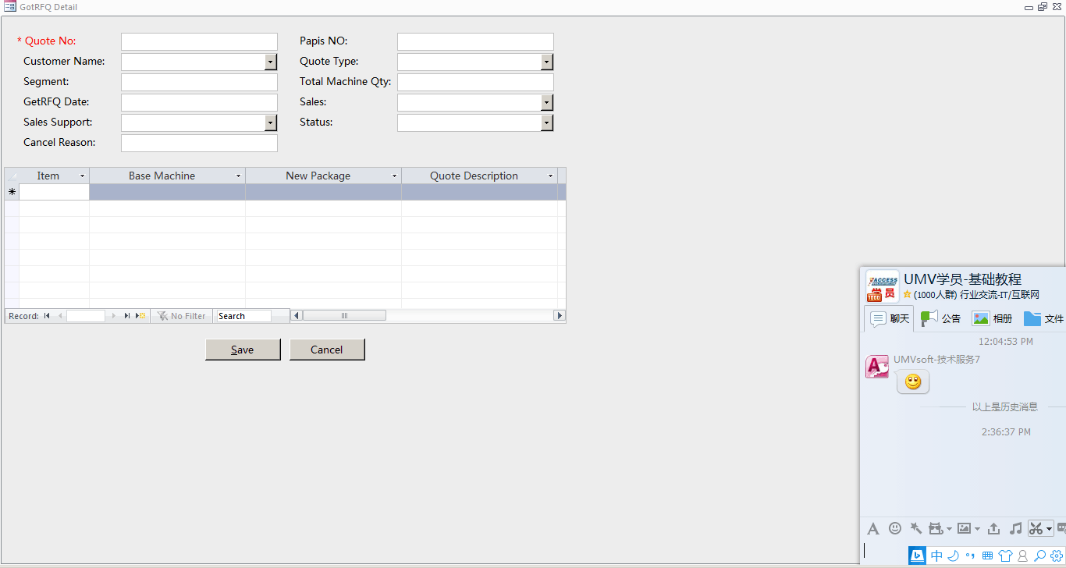This screenshot has height=568, width=1066.
Task: Toggle Chinese input mode in IME bar
Action: (x=937, y=556)
